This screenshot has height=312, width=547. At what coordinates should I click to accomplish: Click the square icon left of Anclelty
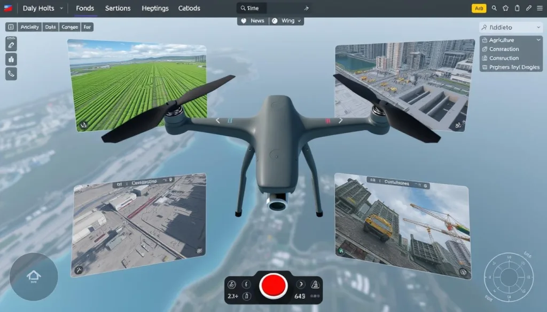[11, 27]
